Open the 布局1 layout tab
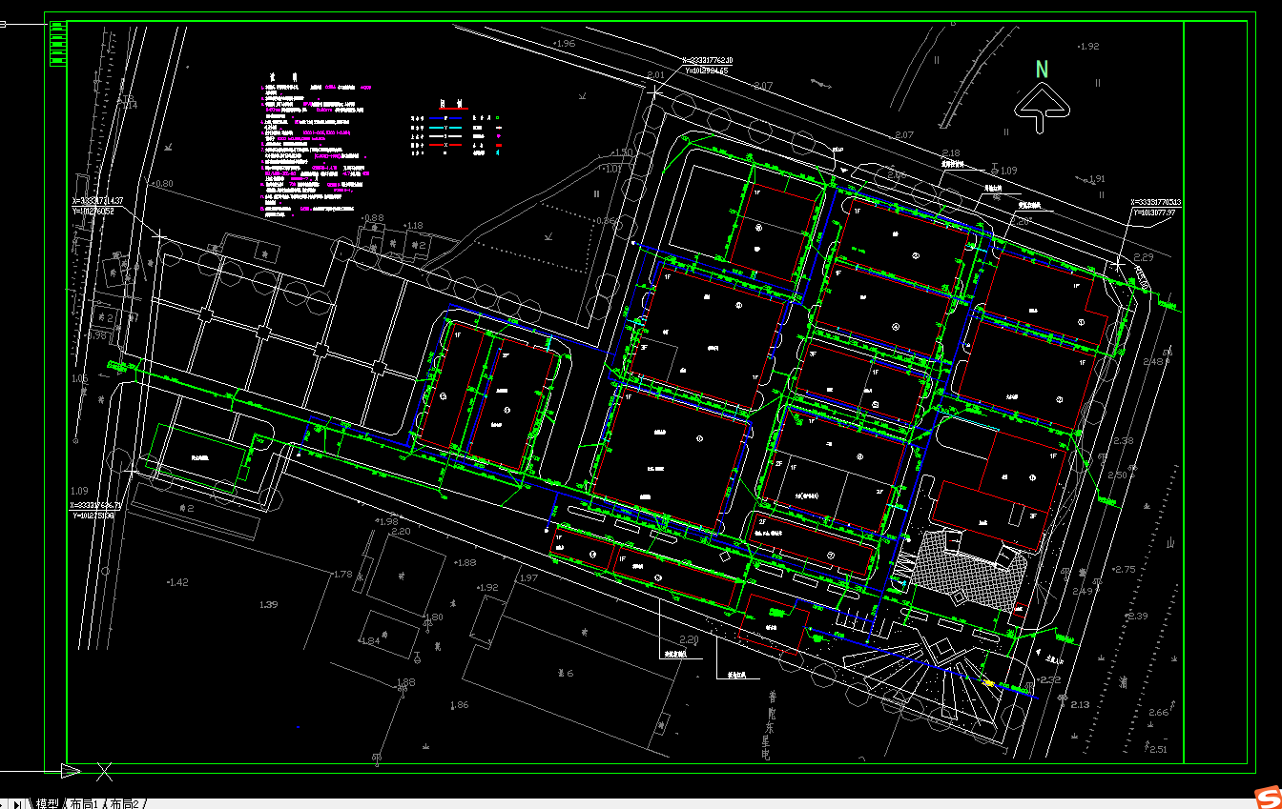The width and height of the screenshot is (1282, 809). tap(85, 803)
